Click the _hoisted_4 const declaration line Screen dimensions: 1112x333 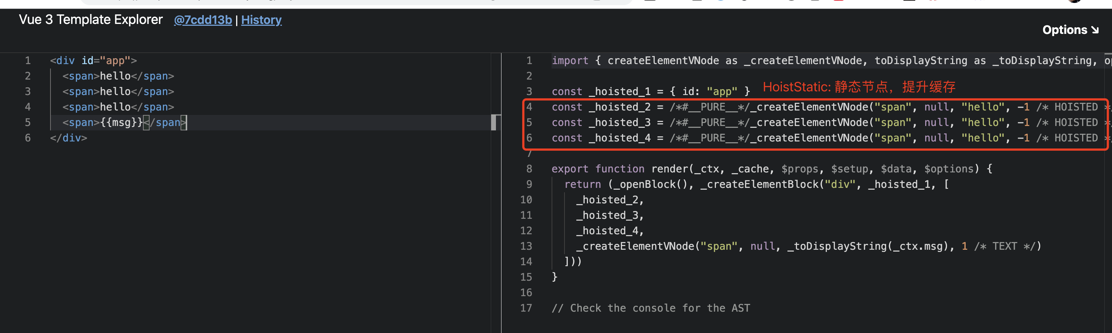tap(820, 138)
